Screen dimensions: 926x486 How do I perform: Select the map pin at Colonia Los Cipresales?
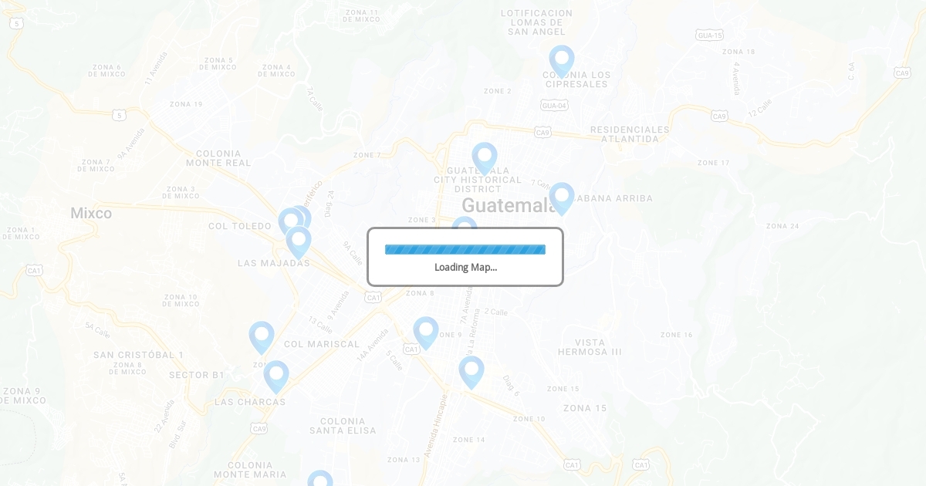tap(562, 60)
